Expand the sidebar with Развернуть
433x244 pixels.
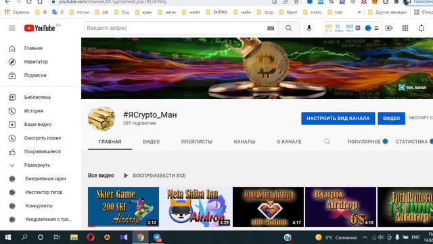click(x=38, y=165)
